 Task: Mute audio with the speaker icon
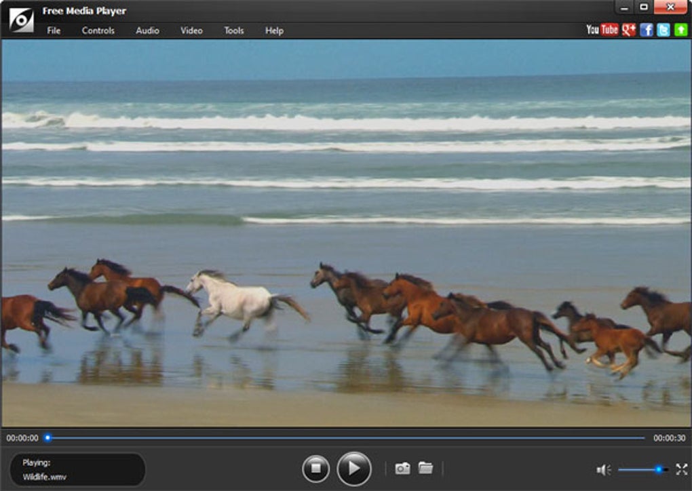point(603,470)
